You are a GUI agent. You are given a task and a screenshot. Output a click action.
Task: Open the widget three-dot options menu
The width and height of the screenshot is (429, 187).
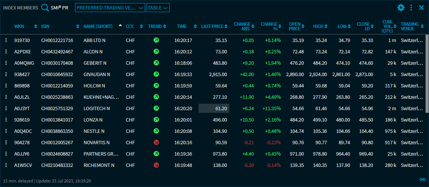click(411, 8)
